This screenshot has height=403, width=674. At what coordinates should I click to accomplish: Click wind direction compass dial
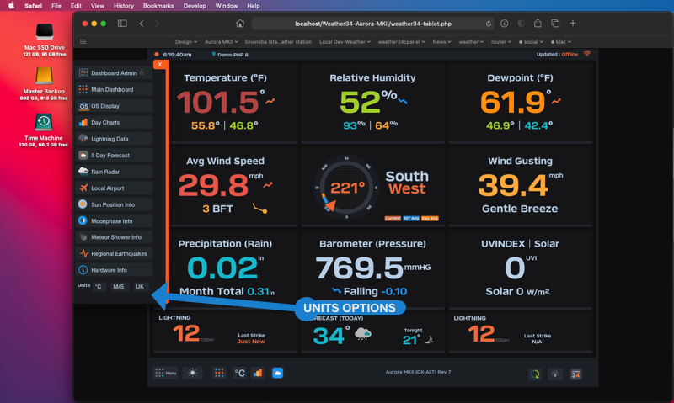(346, 187)
